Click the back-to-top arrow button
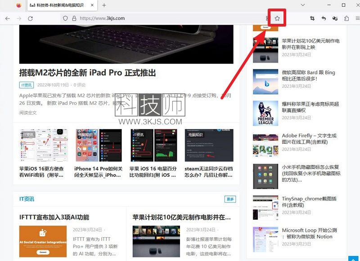Viewport: 360px width, 261px height. [353, 258]
